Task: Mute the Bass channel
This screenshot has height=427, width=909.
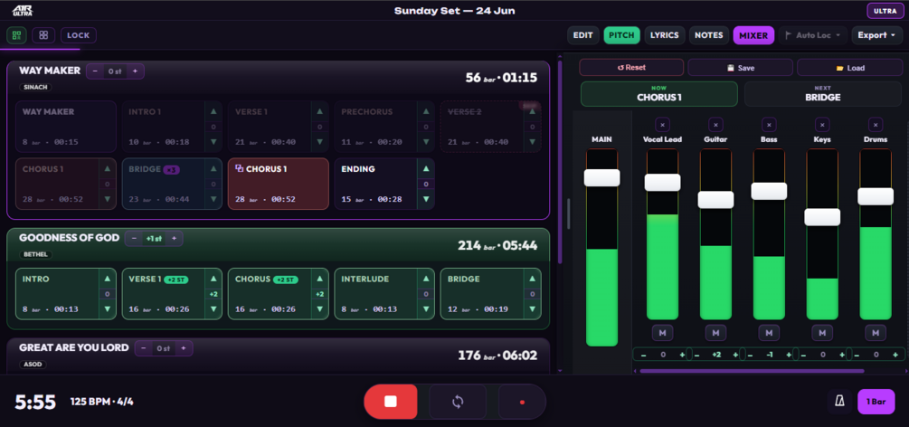Action: [x=770, y=333]
